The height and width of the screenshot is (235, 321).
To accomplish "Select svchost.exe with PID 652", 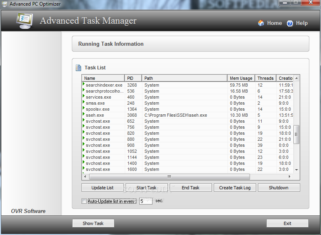I will coord(187,121).
